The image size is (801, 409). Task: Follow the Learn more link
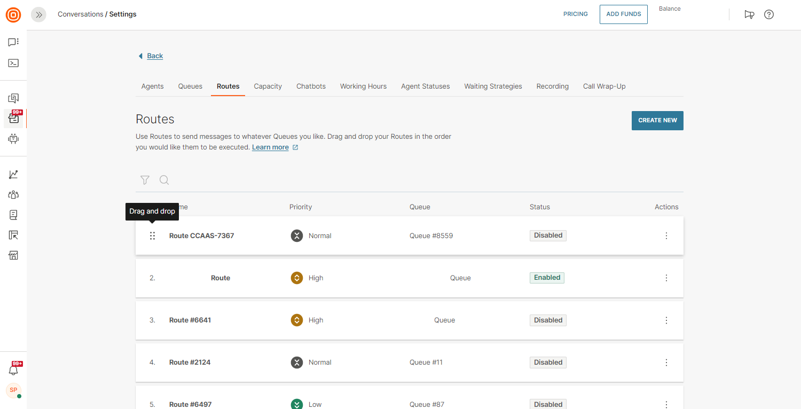[270, 147]
